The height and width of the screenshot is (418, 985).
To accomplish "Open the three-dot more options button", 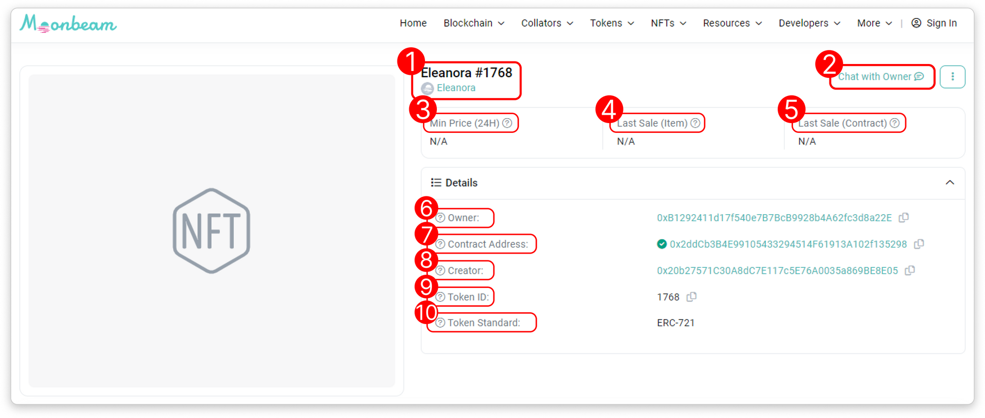I will click(952, 77).
